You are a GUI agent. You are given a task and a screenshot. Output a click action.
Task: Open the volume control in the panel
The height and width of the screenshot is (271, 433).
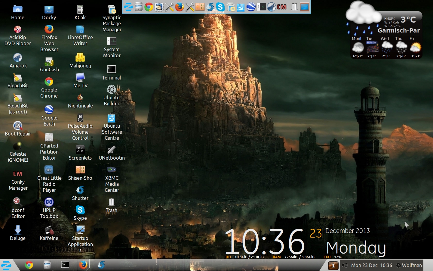pyautogui.click(x=345, y=265)
